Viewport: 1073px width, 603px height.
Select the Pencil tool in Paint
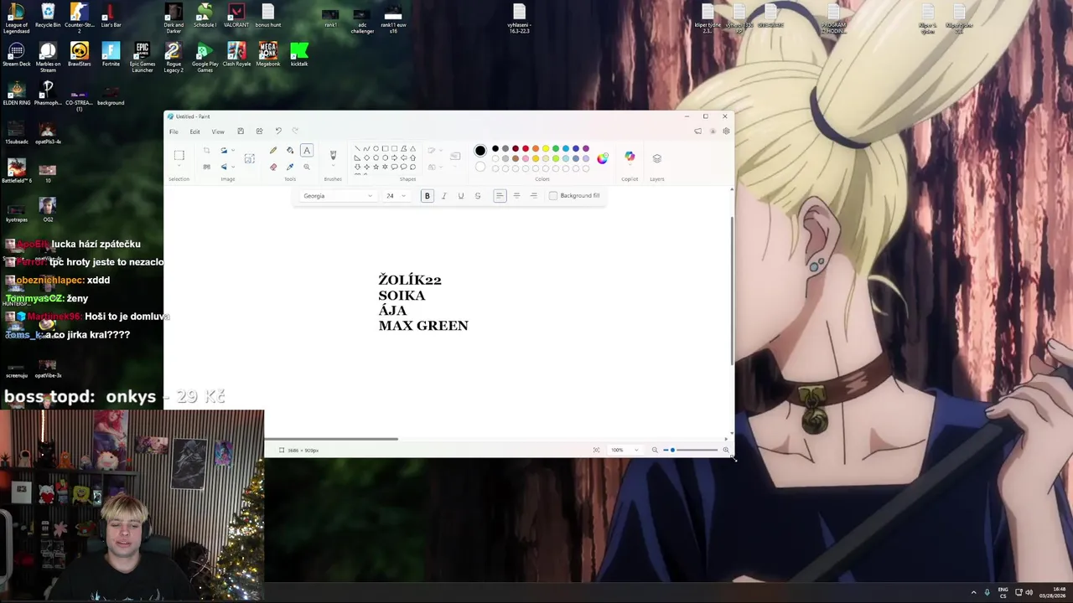(x=273, y=151)
